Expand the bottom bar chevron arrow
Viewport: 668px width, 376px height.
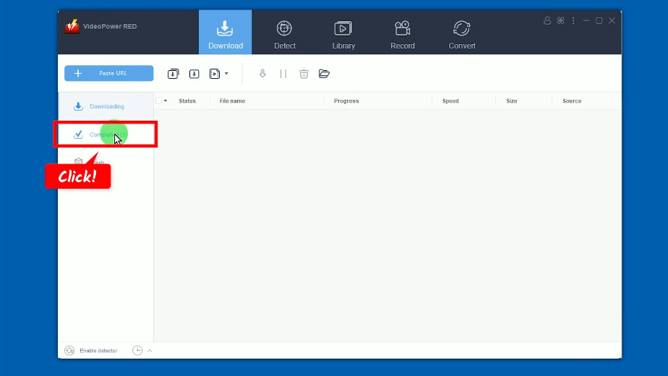(150, 351)
